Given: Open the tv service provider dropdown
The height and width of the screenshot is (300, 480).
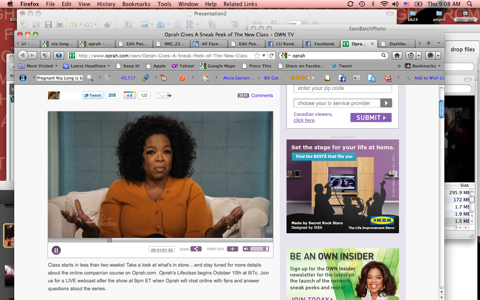Looking at the screenshot, I should click(386, 103).
